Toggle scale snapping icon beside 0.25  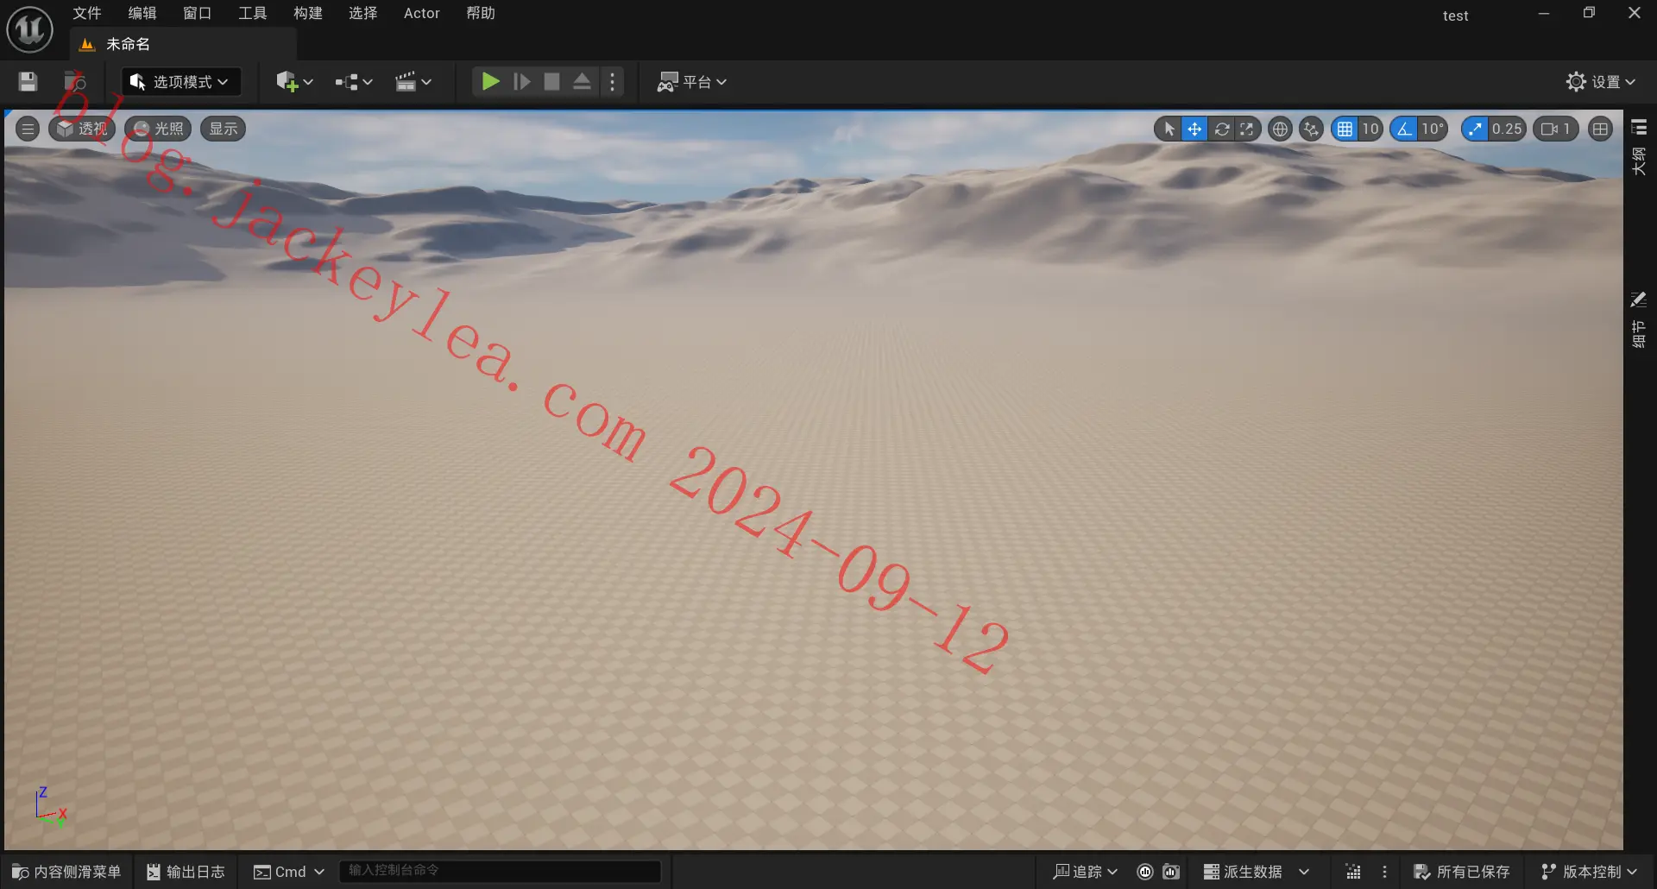(1475, 129)
